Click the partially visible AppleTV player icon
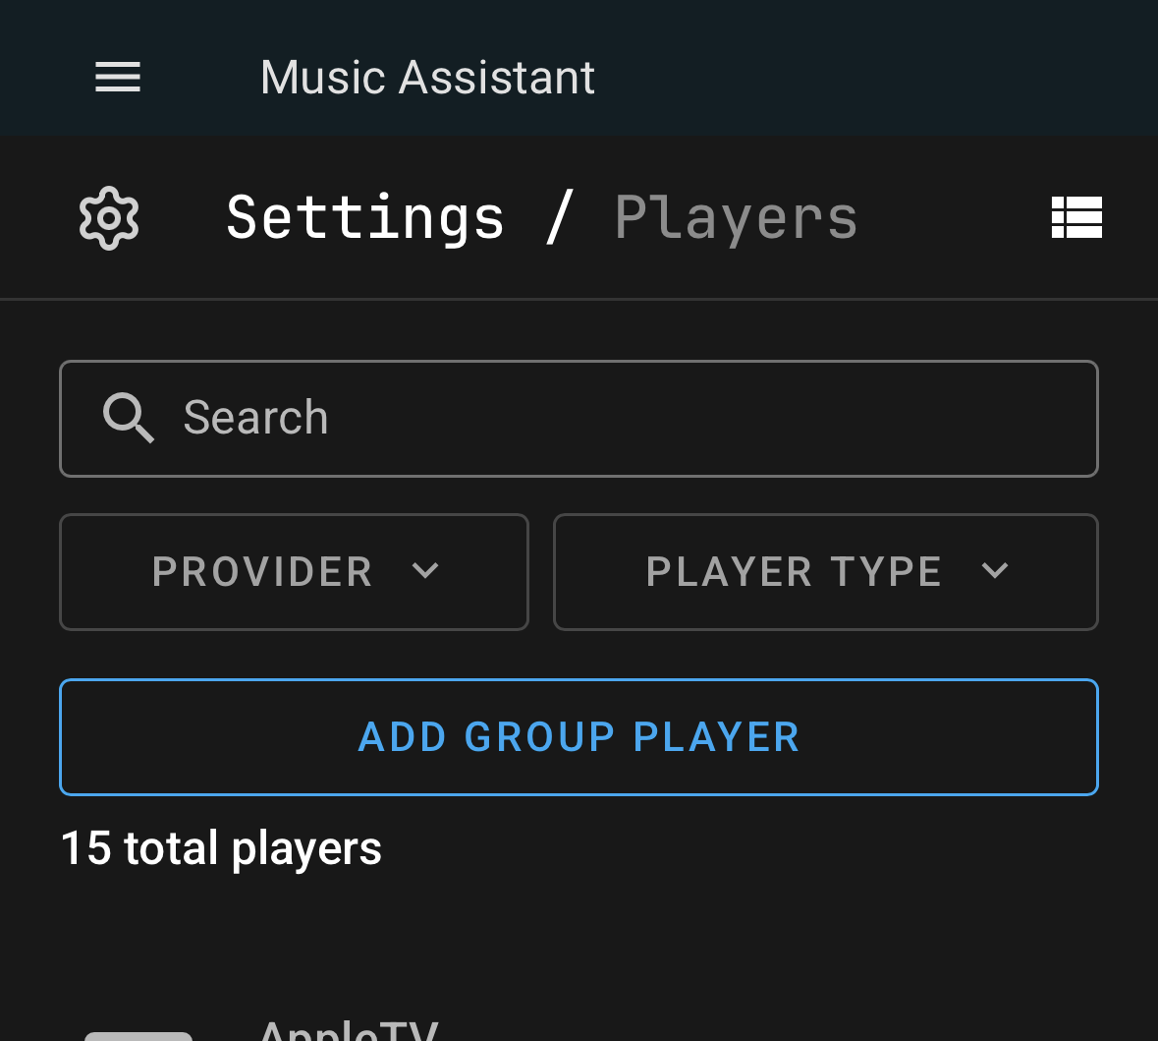The image size is (1158, 1041). (138, 1034)
